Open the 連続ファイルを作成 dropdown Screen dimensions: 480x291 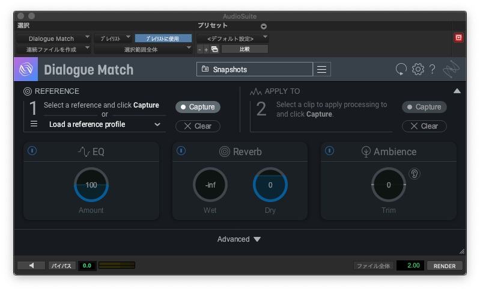point(53,49)
